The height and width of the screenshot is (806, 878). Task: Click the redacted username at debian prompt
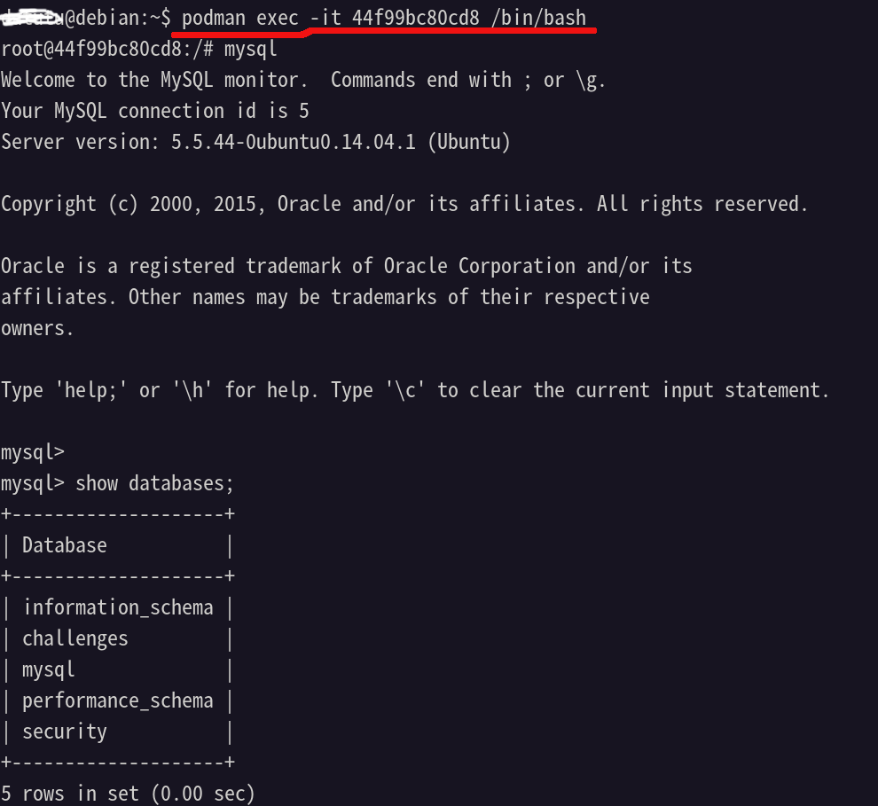pos(33,18)
